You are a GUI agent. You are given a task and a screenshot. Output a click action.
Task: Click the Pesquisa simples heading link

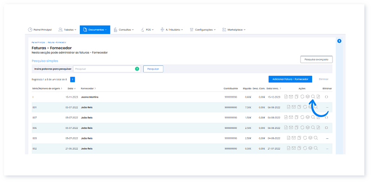(45, 61)
